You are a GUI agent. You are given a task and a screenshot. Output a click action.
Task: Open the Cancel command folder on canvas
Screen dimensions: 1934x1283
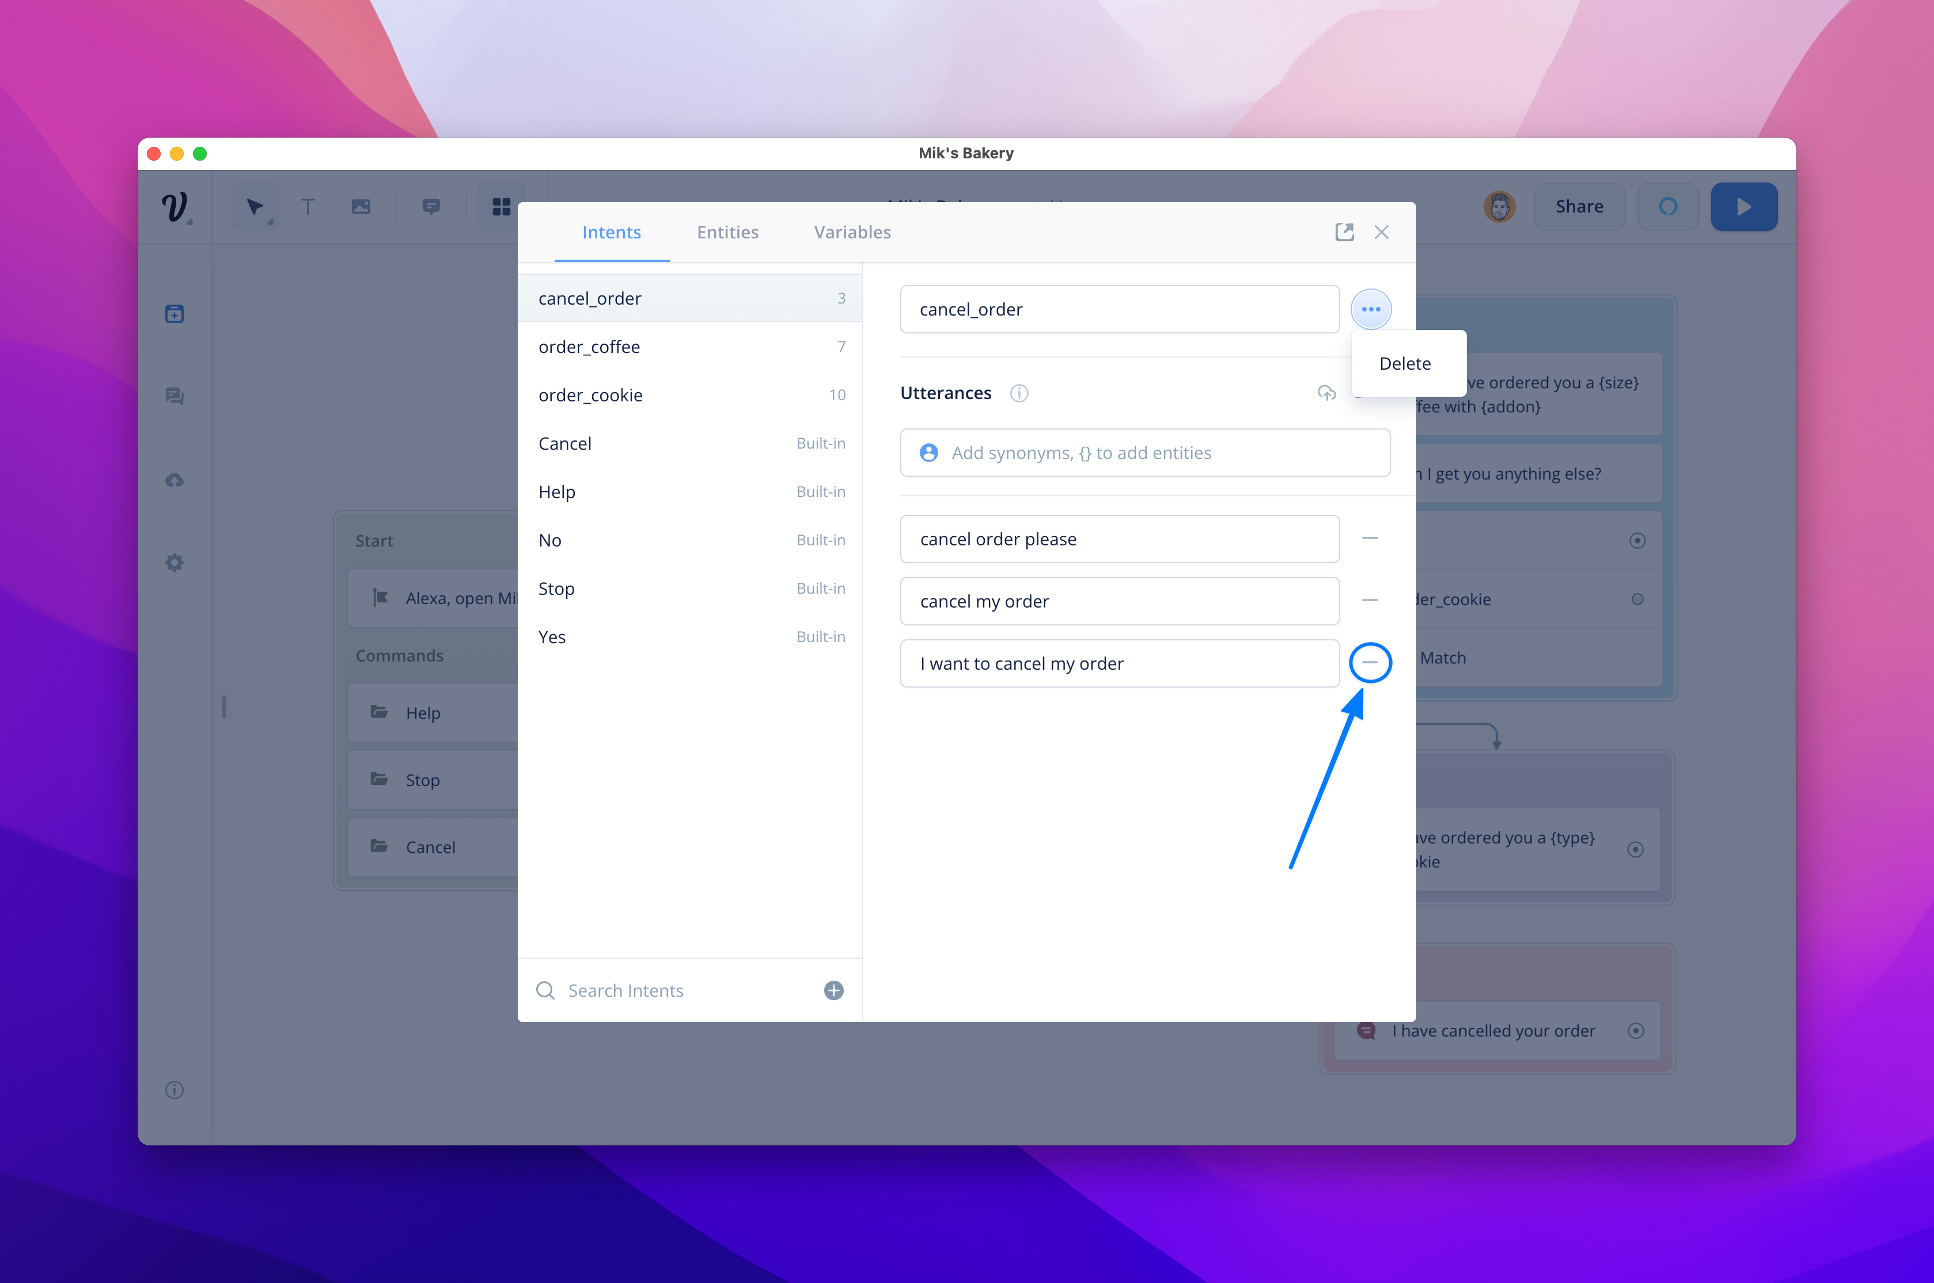[x=433, y=847]
